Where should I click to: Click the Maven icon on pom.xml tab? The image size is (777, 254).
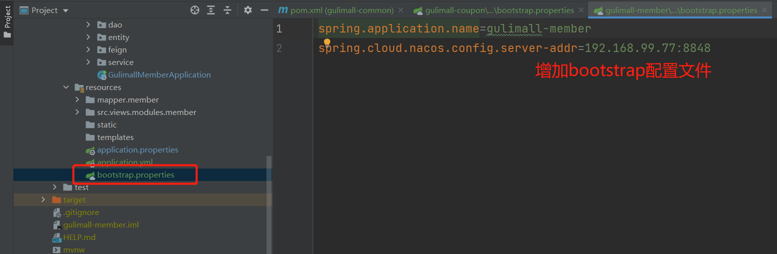click(x=283, y=10)
